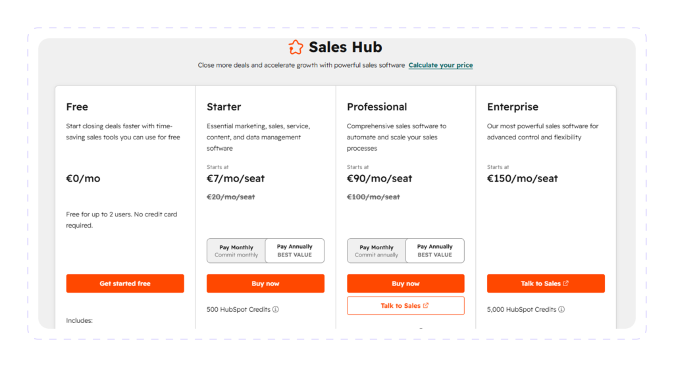Click Buy now under Professional plan
Image resolution: width=674 pixels, height=367 pixels.
(405, 283)
